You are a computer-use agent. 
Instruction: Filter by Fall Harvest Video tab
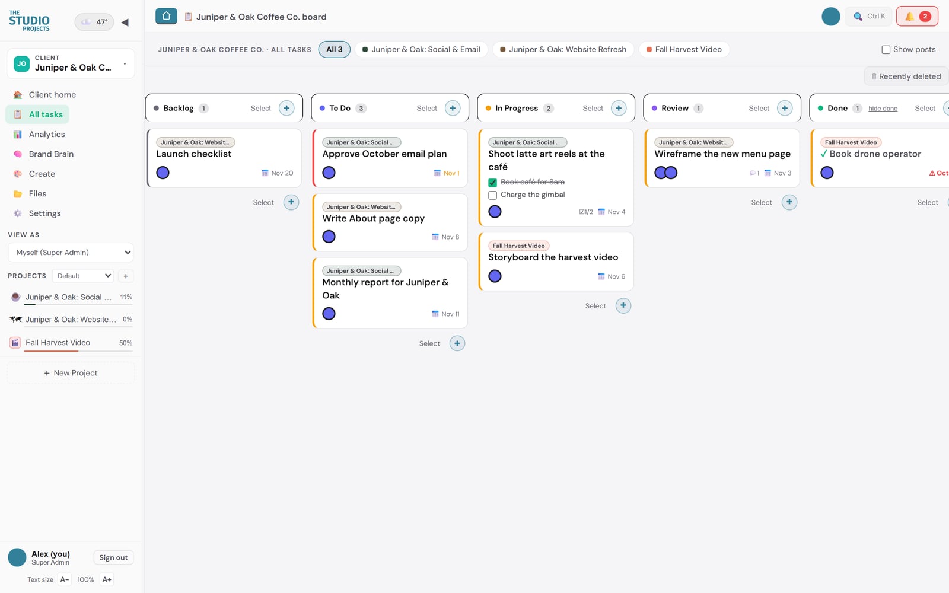pyautogui.click(x=684, y=49)
